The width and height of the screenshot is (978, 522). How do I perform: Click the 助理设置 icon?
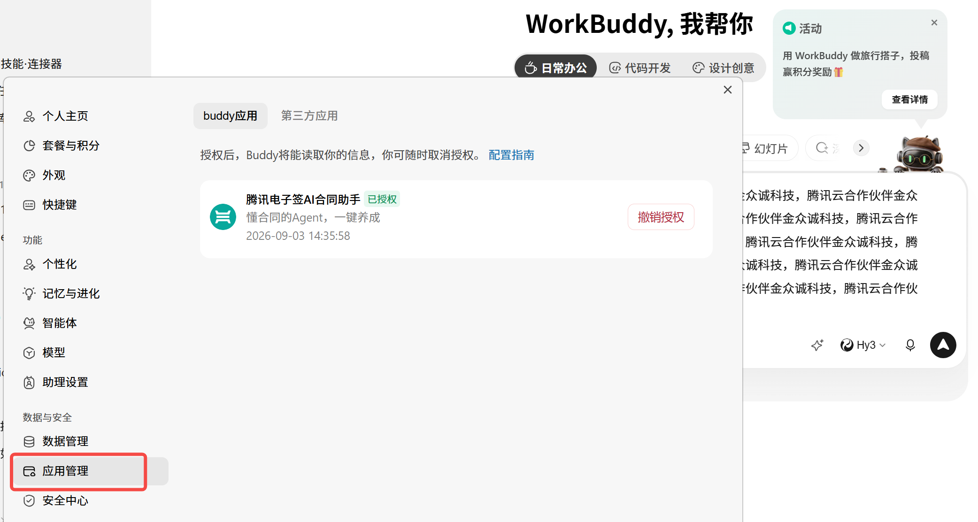point(29,383)
